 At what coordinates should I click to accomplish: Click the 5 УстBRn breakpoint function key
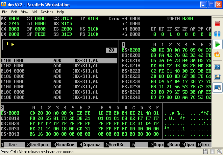click(118, 144)
